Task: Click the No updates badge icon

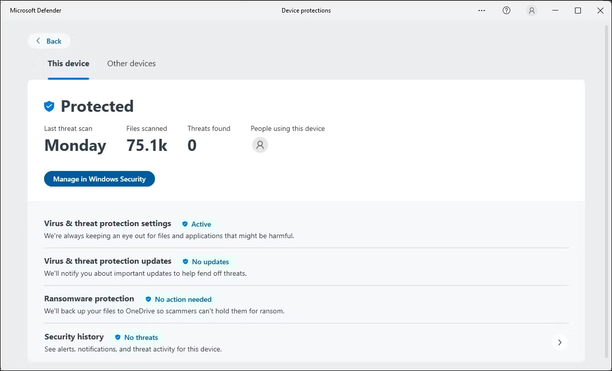Action: click(x=185, y=262)
